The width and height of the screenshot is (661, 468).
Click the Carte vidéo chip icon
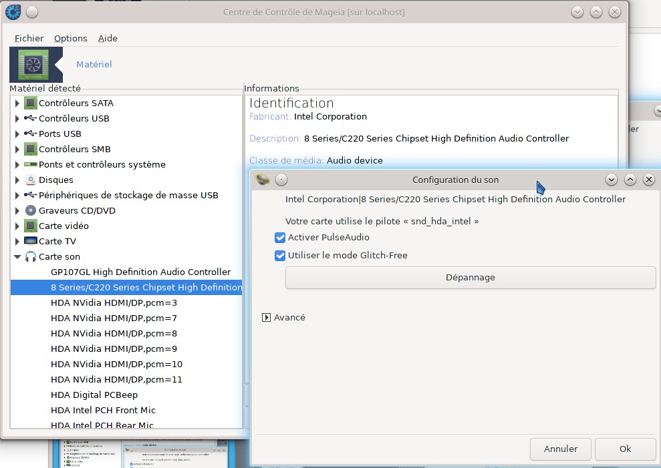[30, 226]
